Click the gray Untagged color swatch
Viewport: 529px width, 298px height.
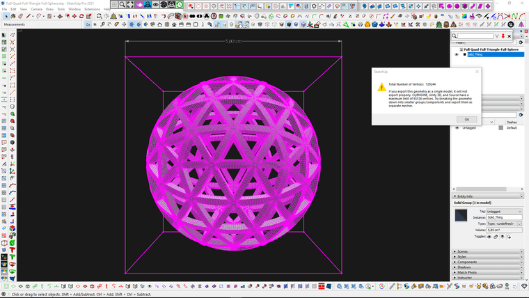501,128
